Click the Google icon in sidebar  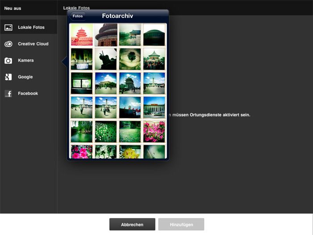8,77
